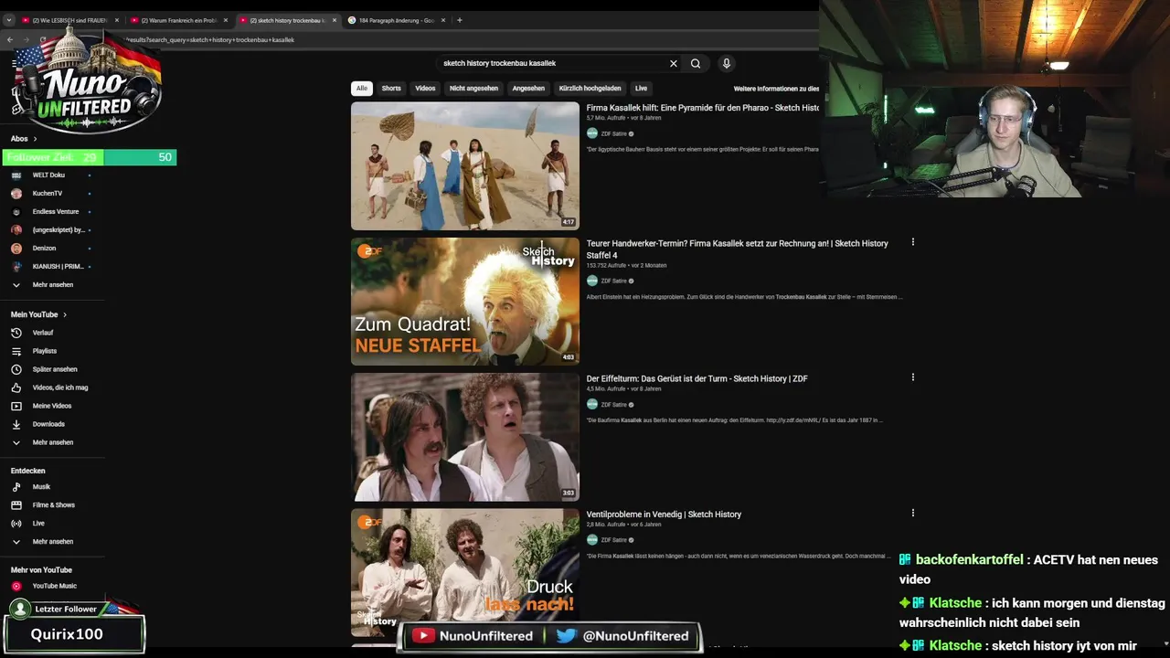Close the 184 Paragraph änderung tab
This screenshot has height=658, width=1170.
(x=443, y=20)
